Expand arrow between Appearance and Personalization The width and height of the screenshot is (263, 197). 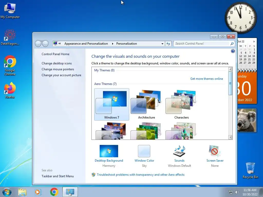[112, 44]
